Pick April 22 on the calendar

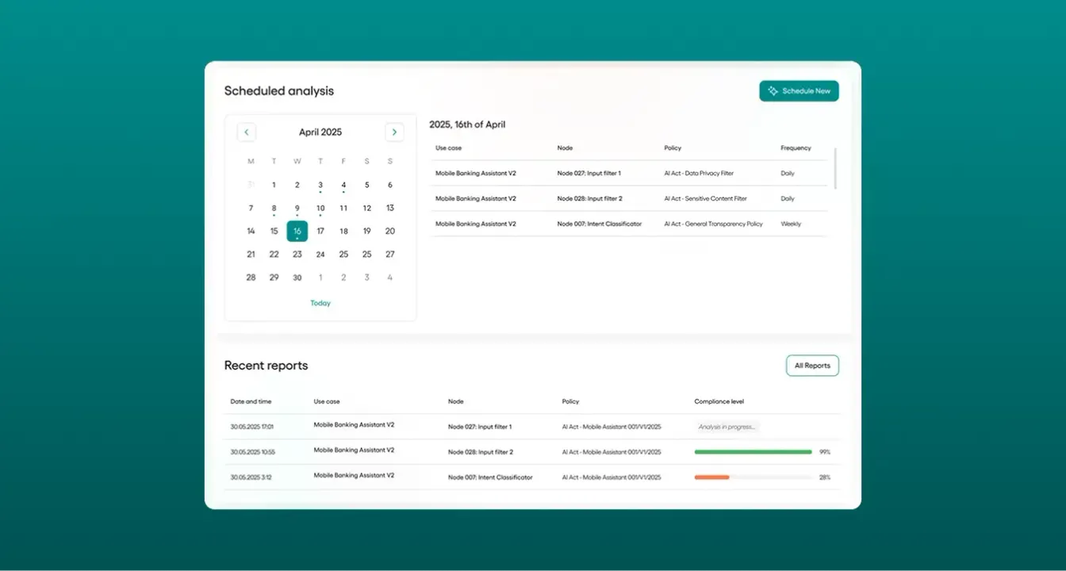tap(274, 255)
